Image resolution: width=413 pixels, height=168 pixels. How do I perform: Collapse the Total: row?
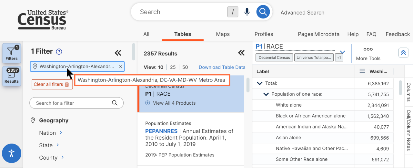tap(259, 83)
